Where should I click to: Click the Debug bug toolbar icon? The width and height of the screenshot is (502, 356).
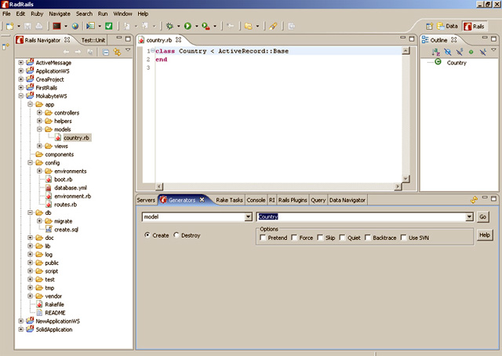[169, 26]
